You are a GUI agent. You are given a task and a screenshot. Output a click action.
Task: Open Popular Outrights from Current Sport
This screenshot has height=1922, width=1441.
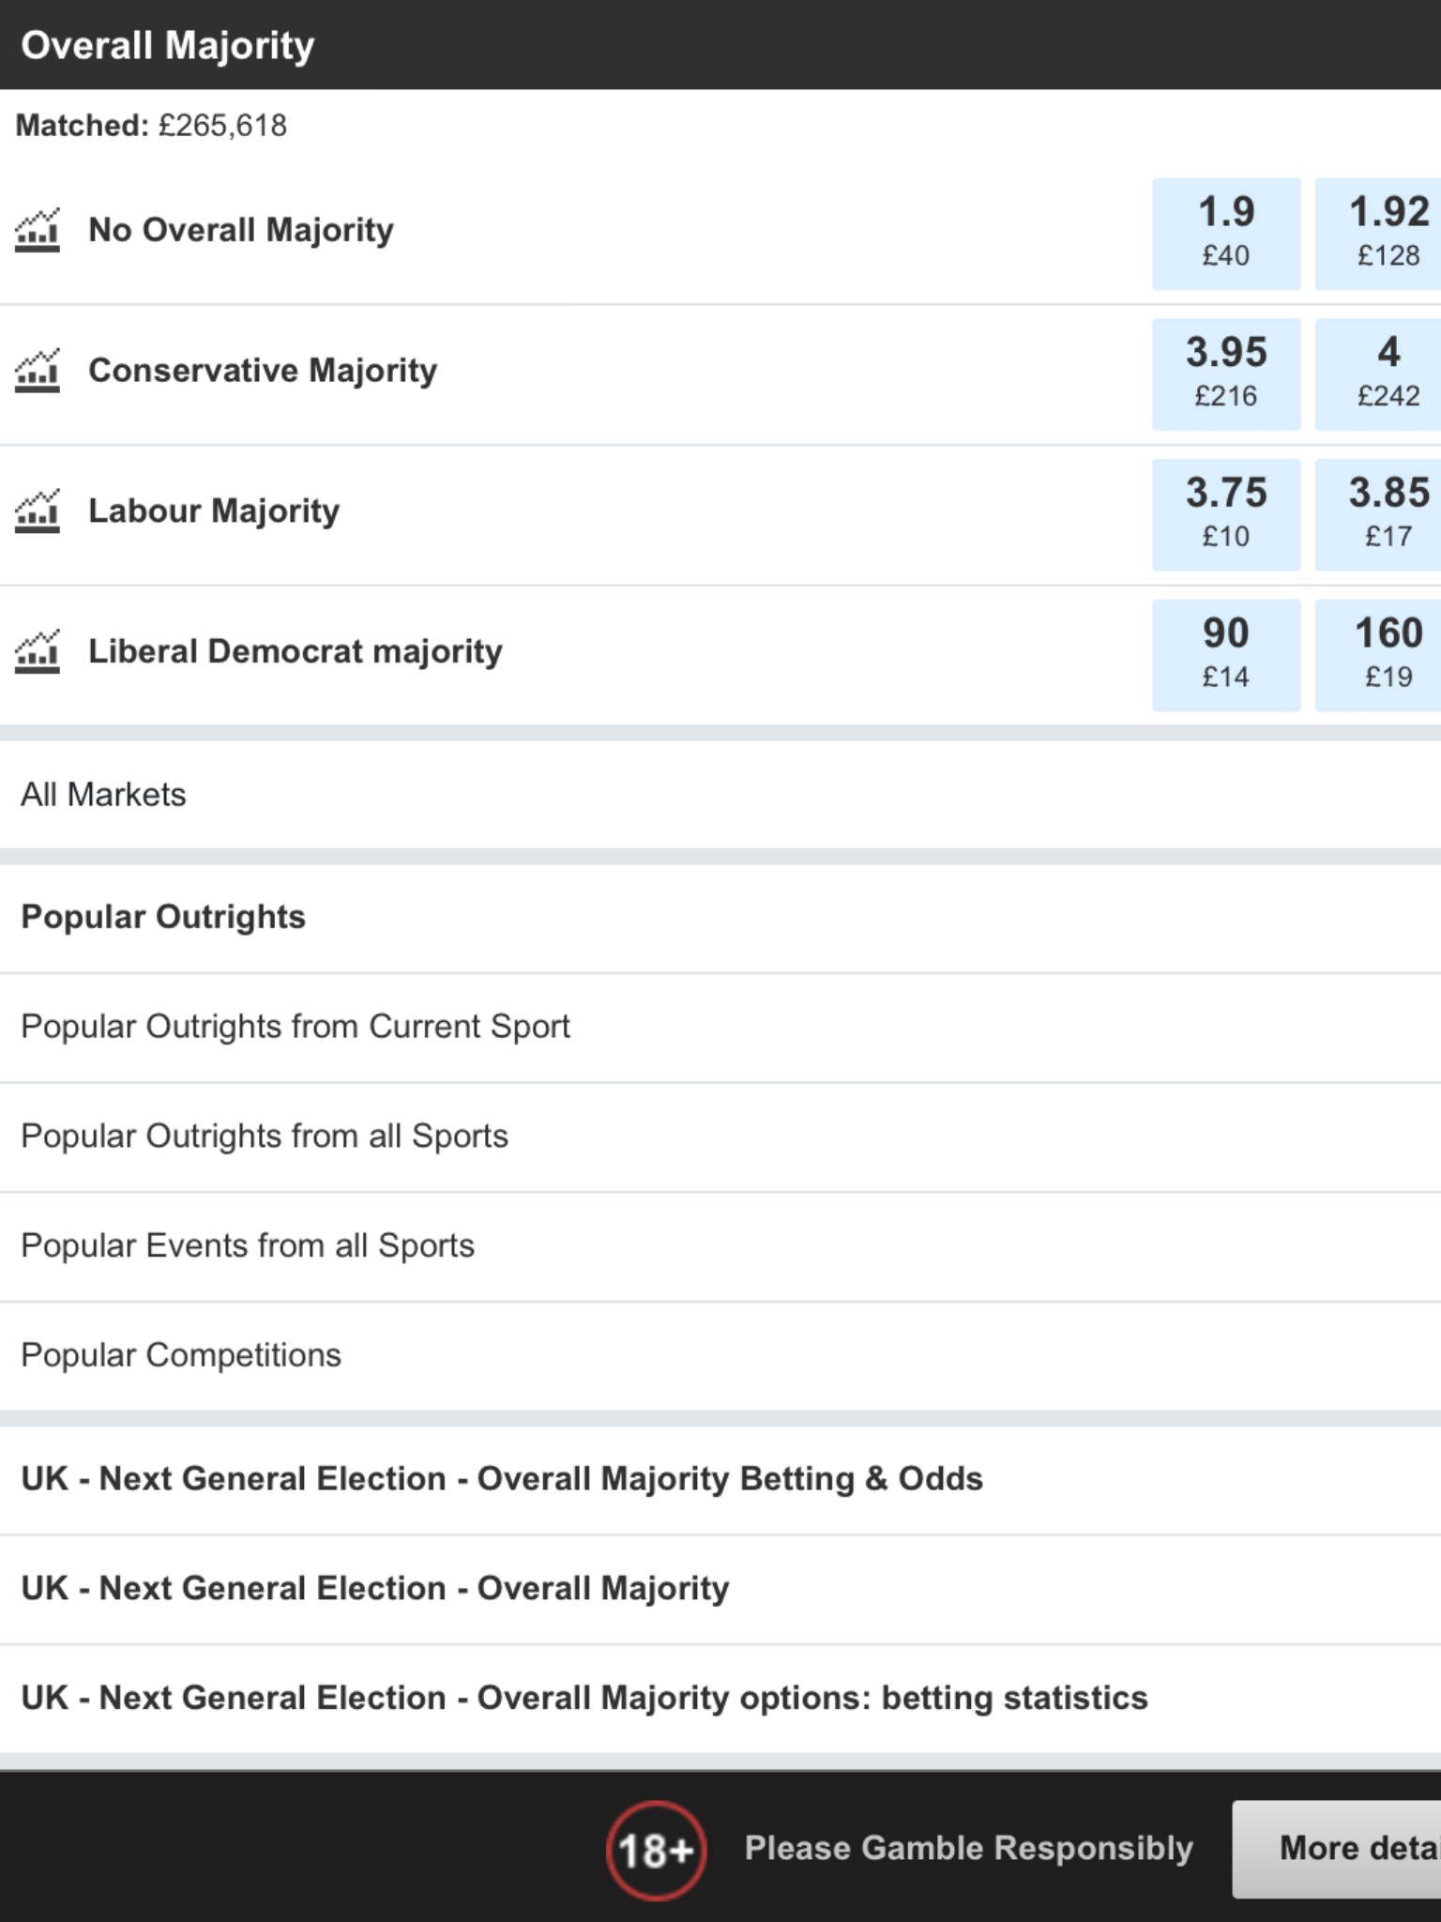click(x=720, y=1028)
